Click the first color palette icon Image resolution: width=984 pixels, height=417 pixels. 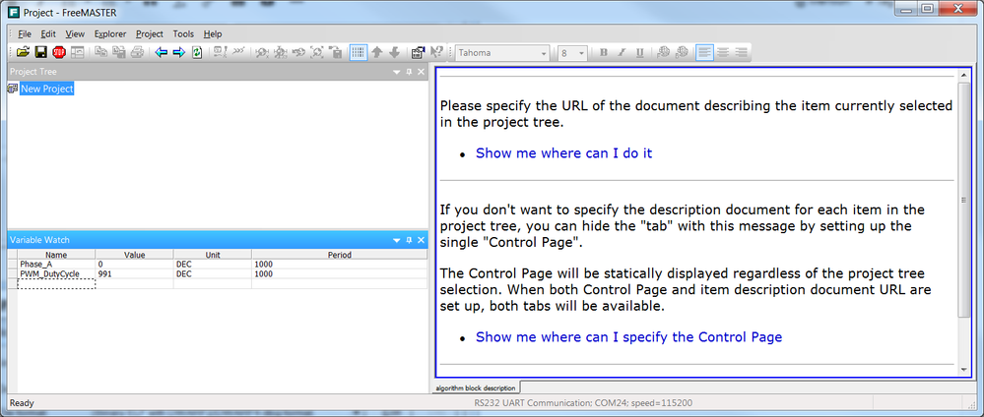[x=663, y=53]
